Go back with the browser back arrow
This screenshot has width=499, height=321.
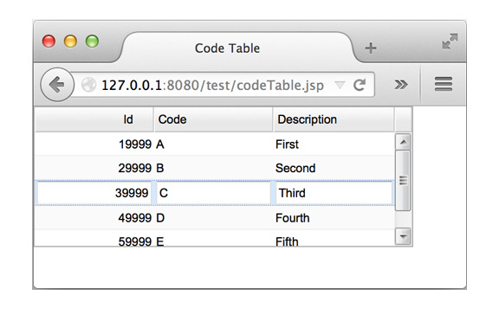(x=57, y=85)
